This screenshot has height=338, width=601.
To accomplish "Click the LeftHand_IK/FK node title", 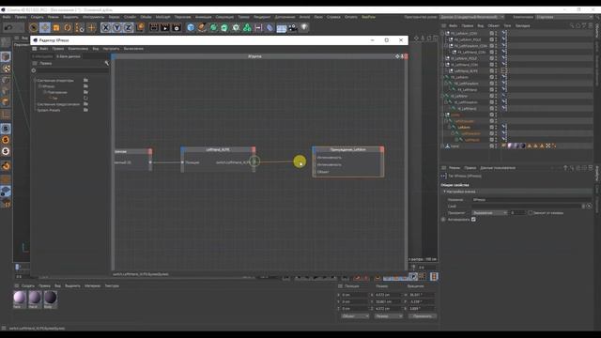I will click(218, 149).
